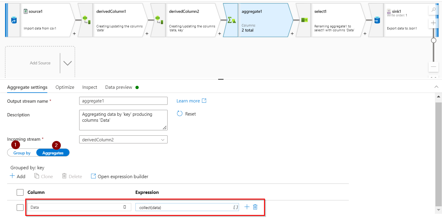Click the Reset circular arrow icon
Image resolution: width=442 pixels, height=220 pixels.
[179, 113]
